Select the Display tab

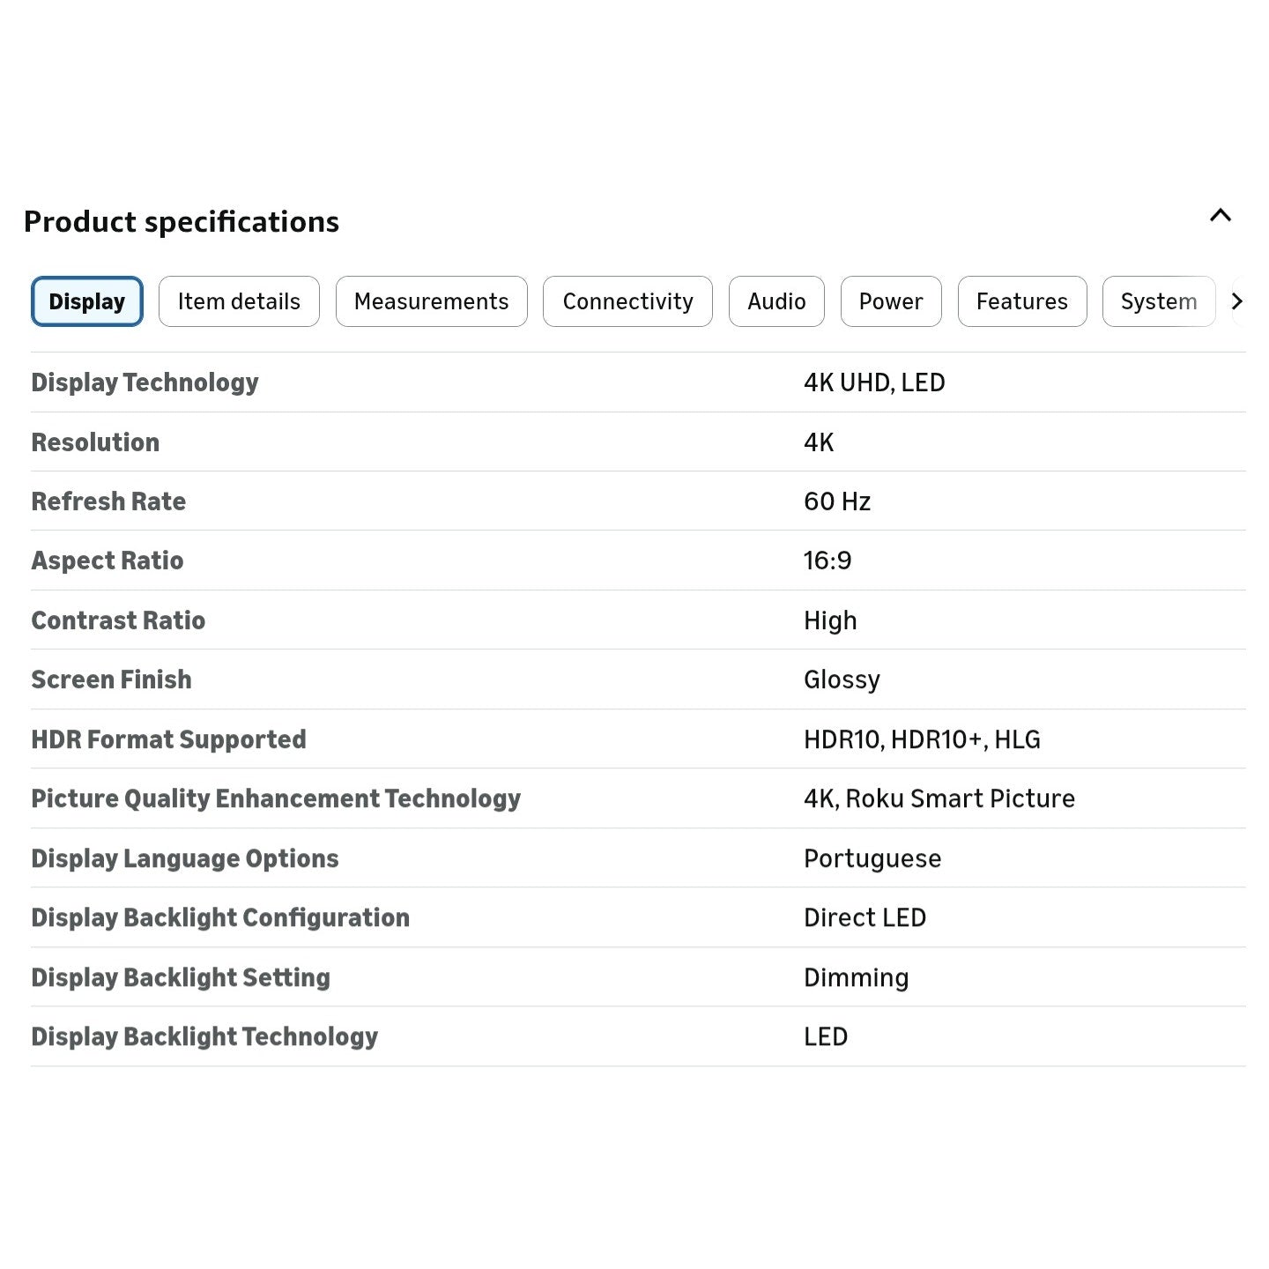[x=86, y=301]
